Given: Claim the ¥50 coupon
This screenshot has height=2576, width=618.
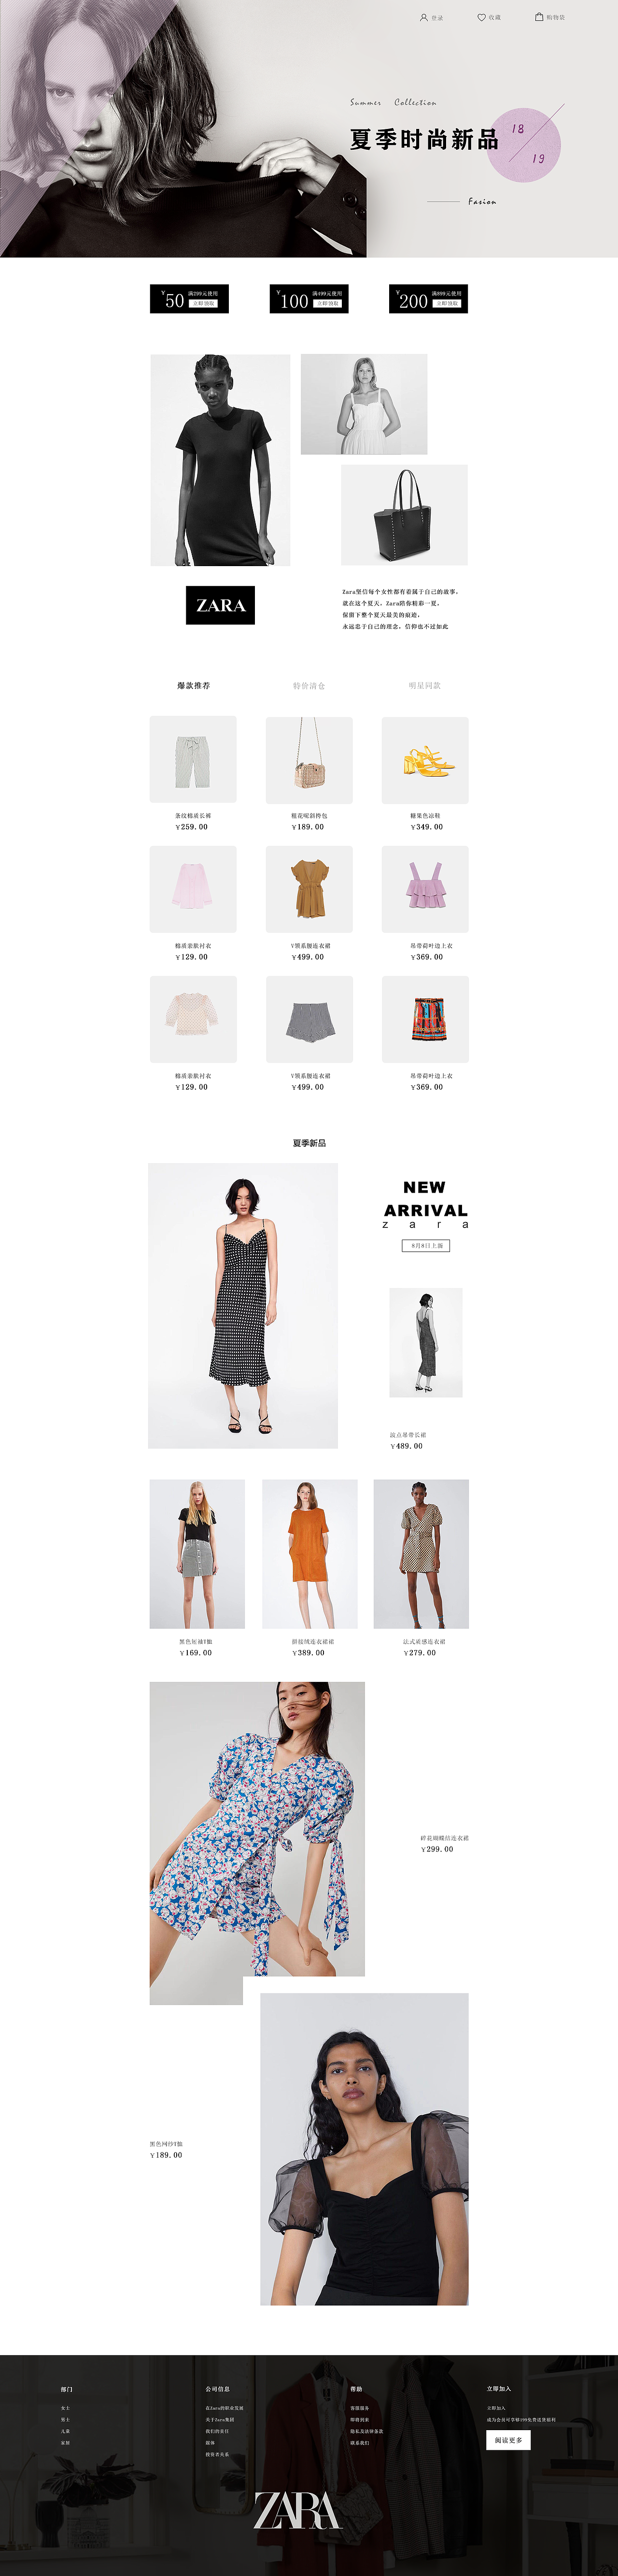Looking at the screenshot, I should [189, 299].
